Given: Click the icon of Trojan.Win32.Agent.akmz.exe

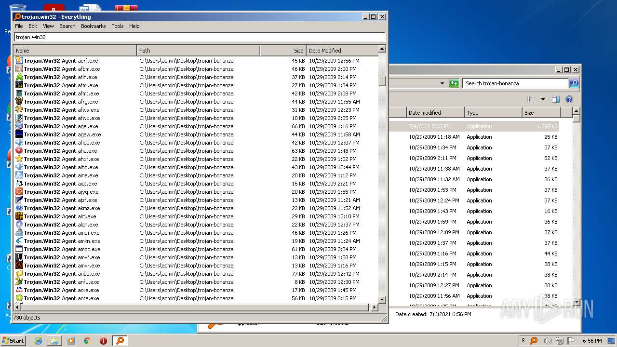Looking at the screenshot, I should click(19, 208).
